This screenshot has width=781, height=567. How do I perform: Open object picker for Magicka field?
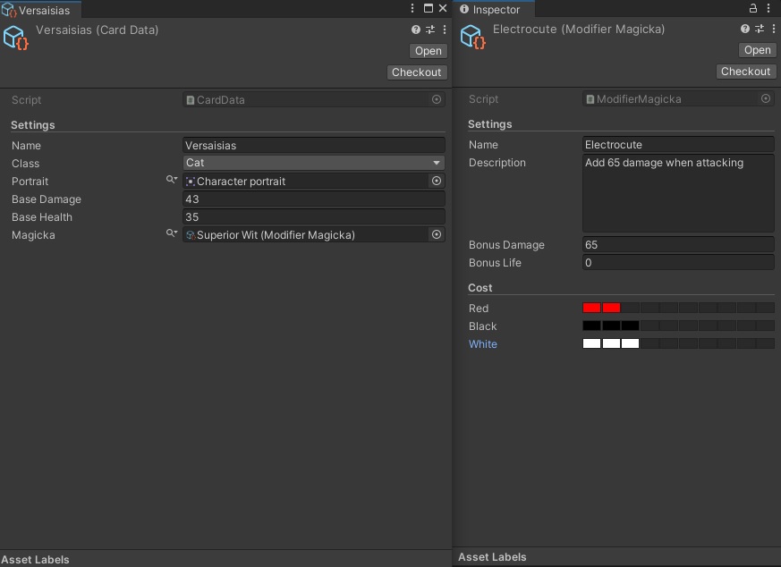pos(437,235)
